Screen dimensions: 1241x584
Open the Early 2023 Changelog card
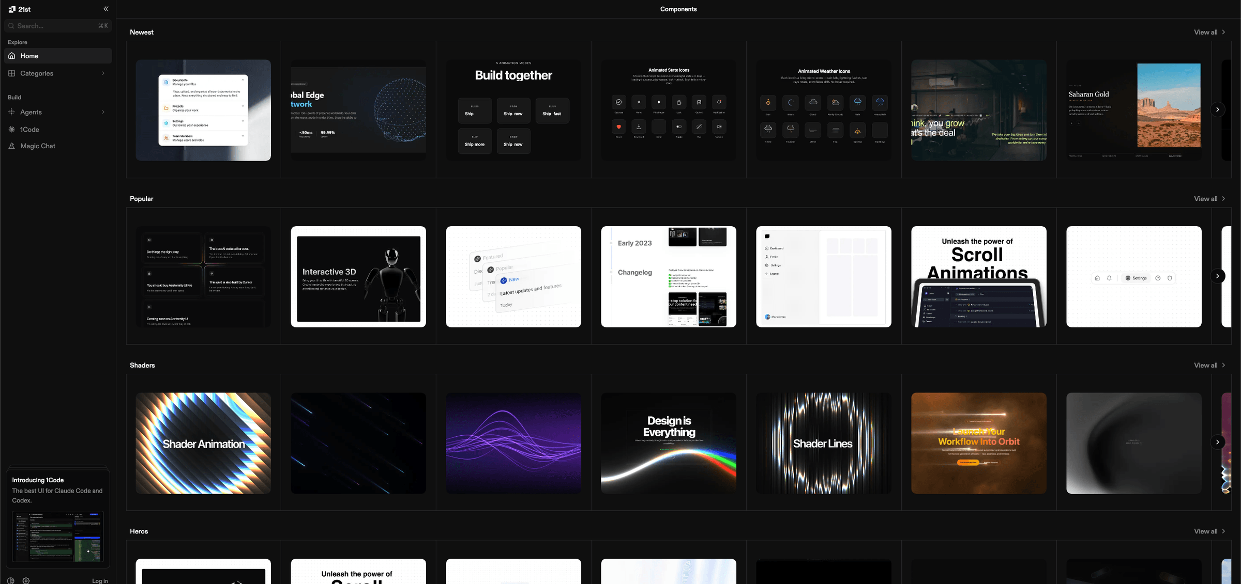669,277
